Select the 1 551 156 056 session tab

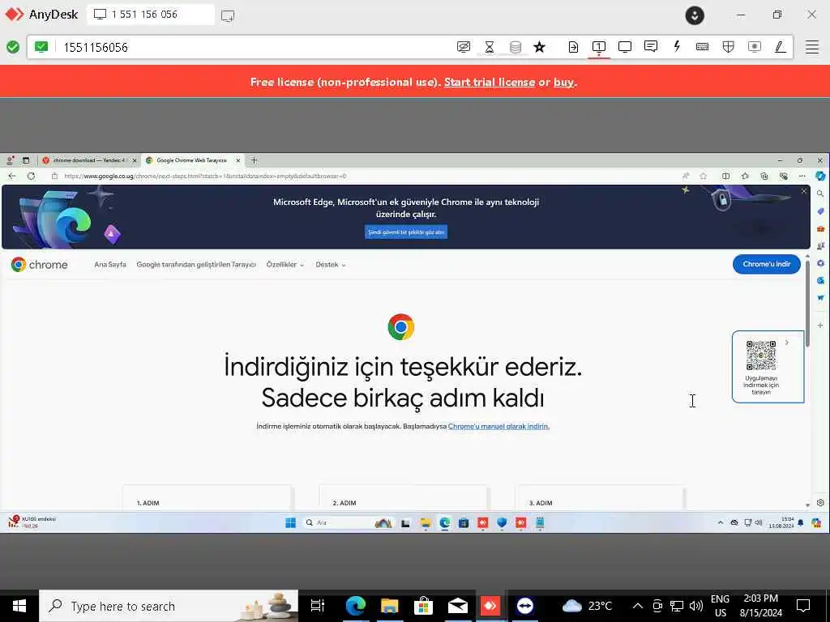(150, 15)
